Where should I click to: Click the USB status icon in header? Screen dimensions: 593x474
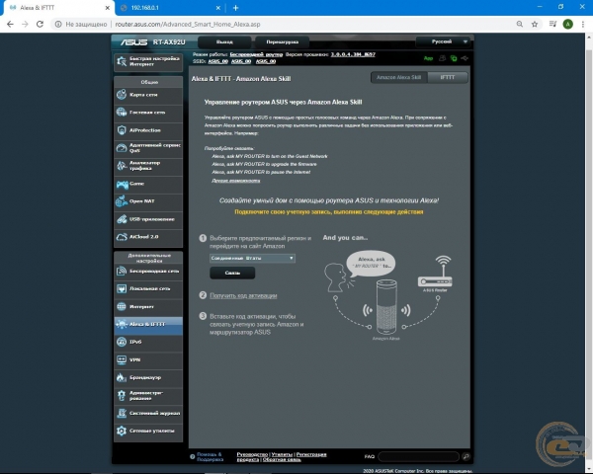[465, 58]
